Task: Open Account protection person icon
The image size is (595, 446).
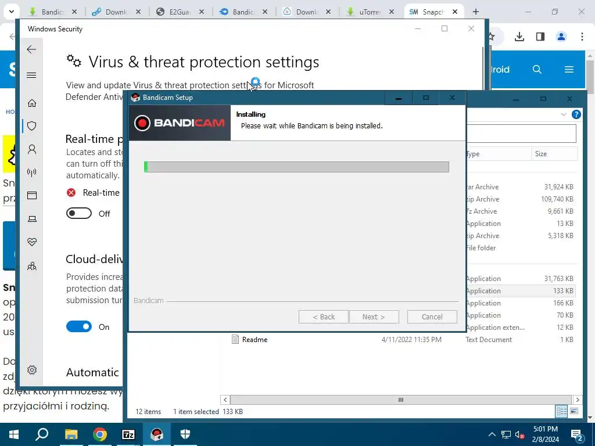Action: (x=32, y=149)
